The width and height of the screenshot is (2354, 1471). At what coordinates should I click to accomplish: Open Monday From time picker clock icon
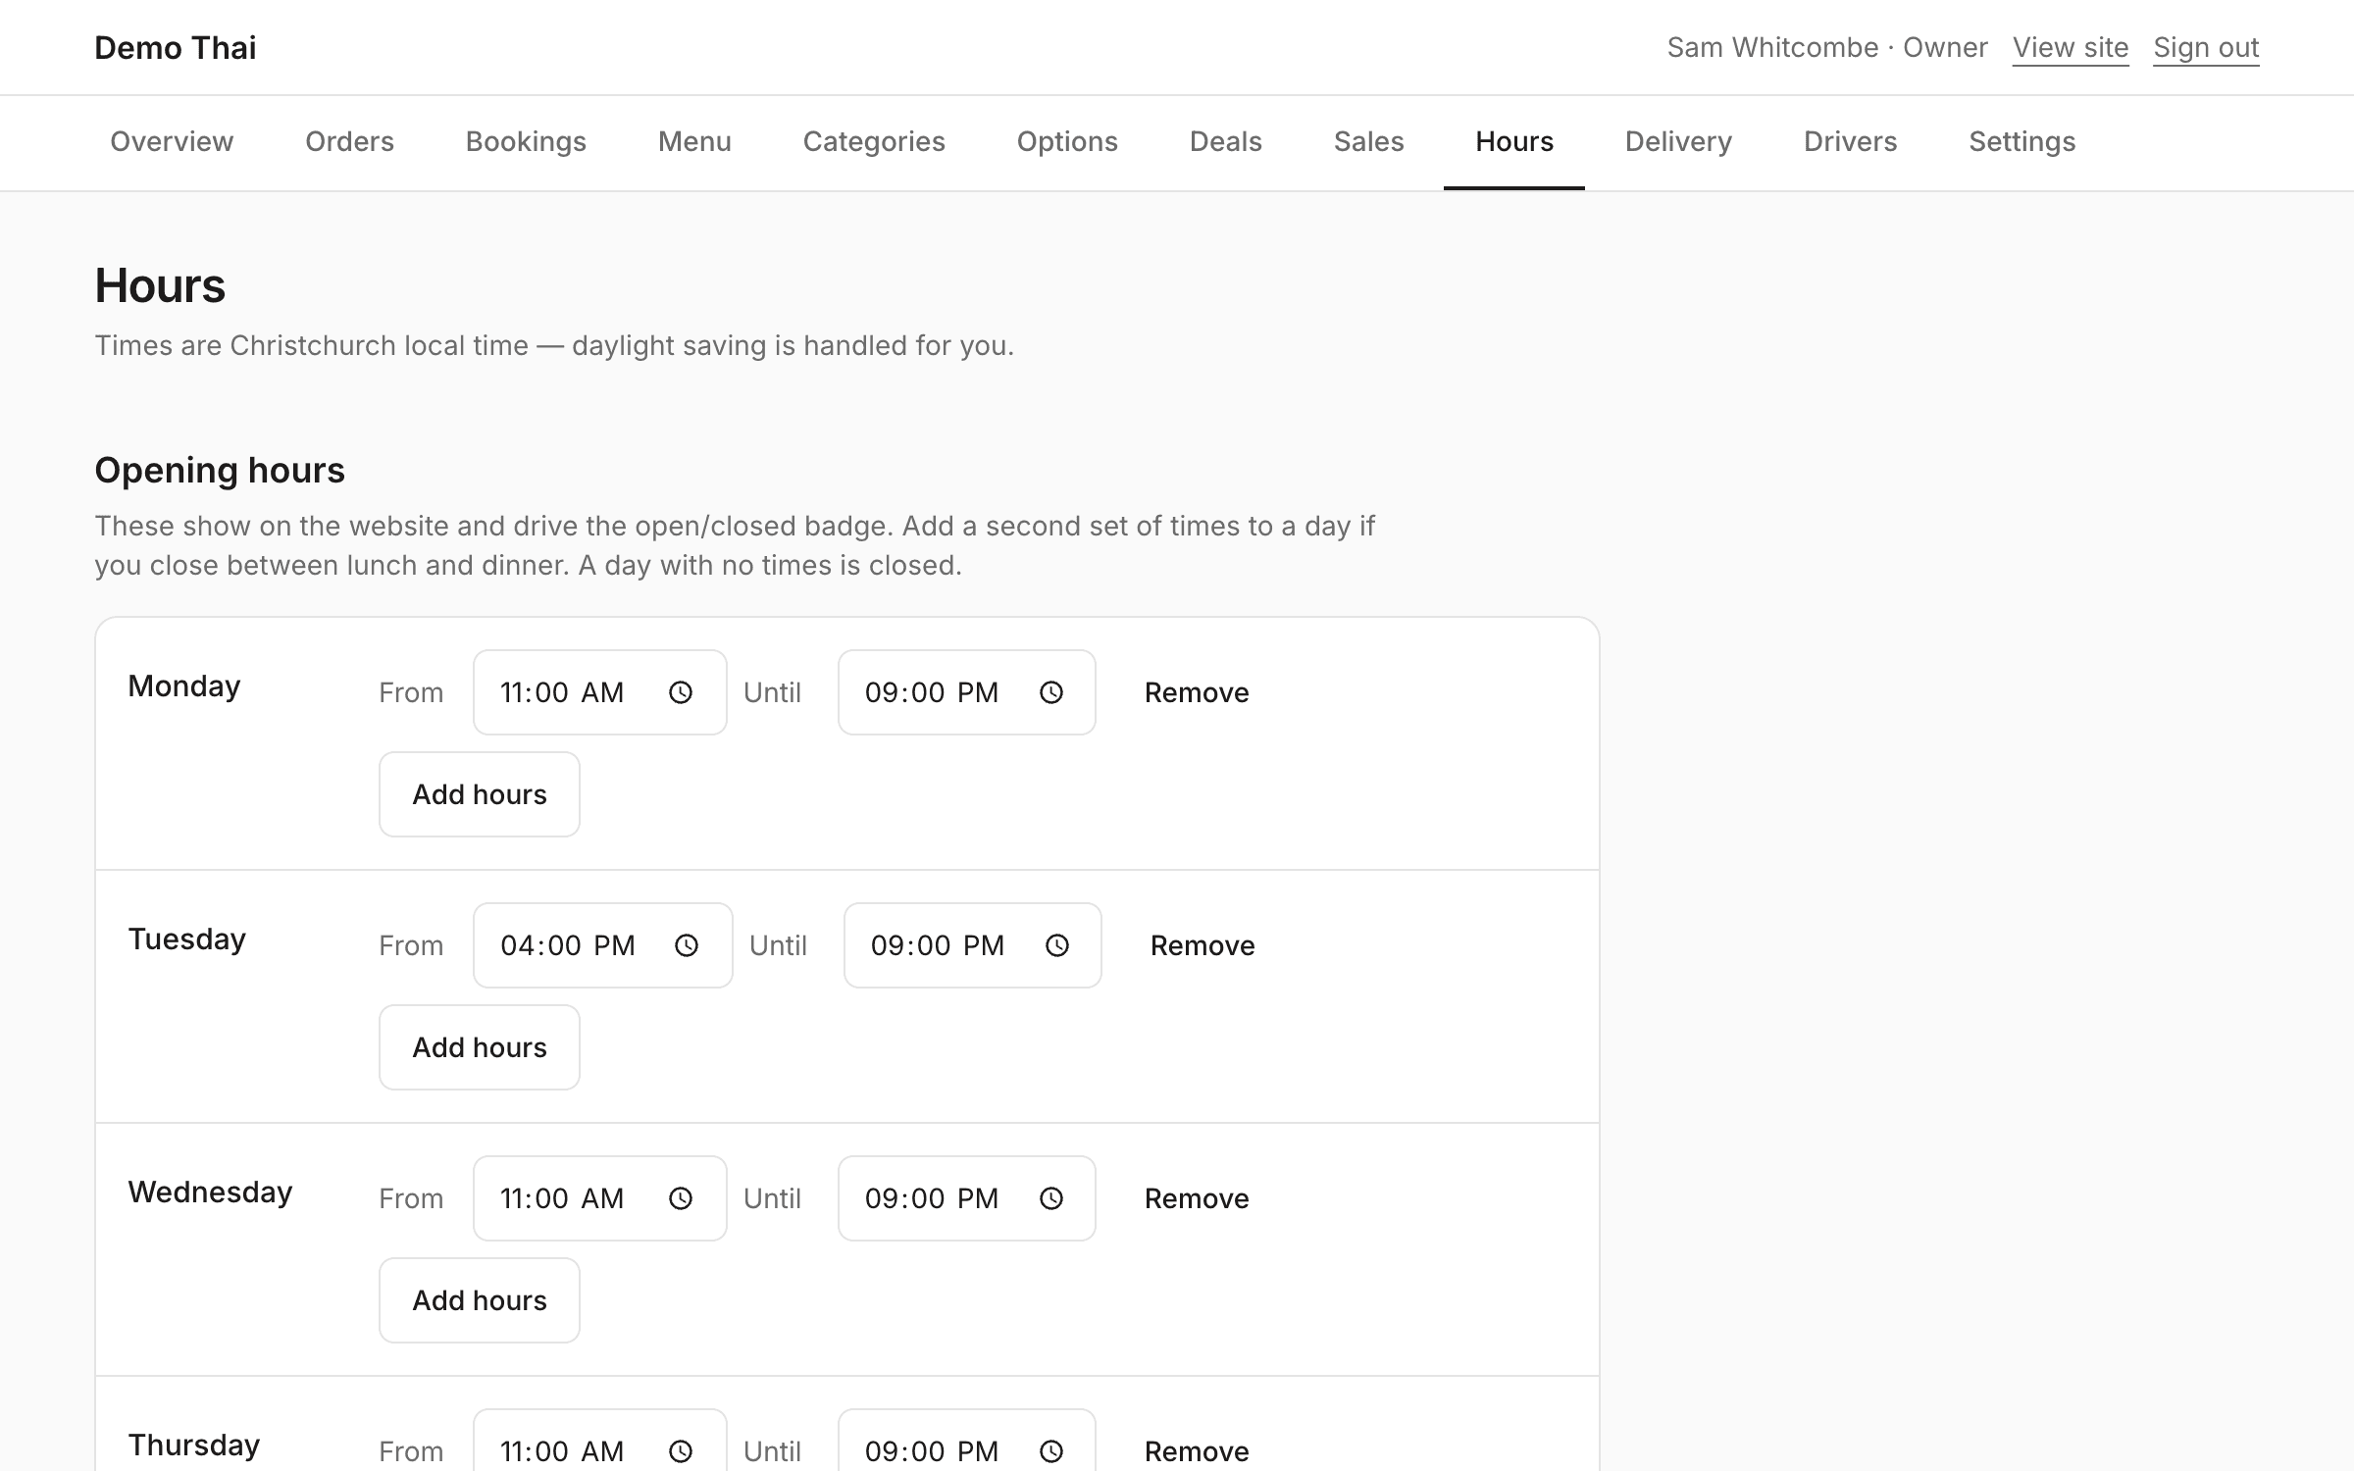(681, 692)
